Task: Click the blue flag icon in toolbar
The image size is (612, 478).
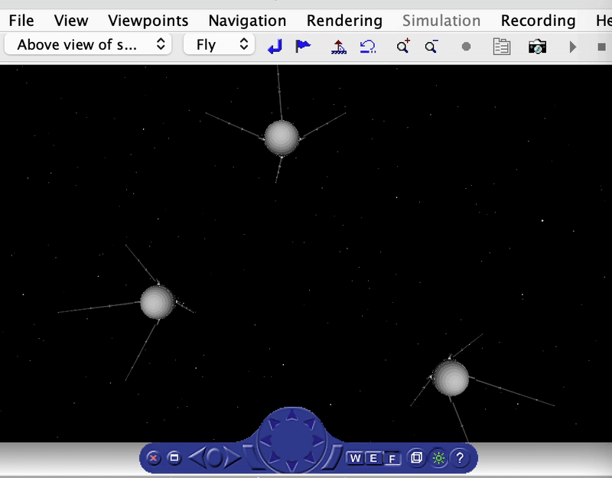Action: 303,47
